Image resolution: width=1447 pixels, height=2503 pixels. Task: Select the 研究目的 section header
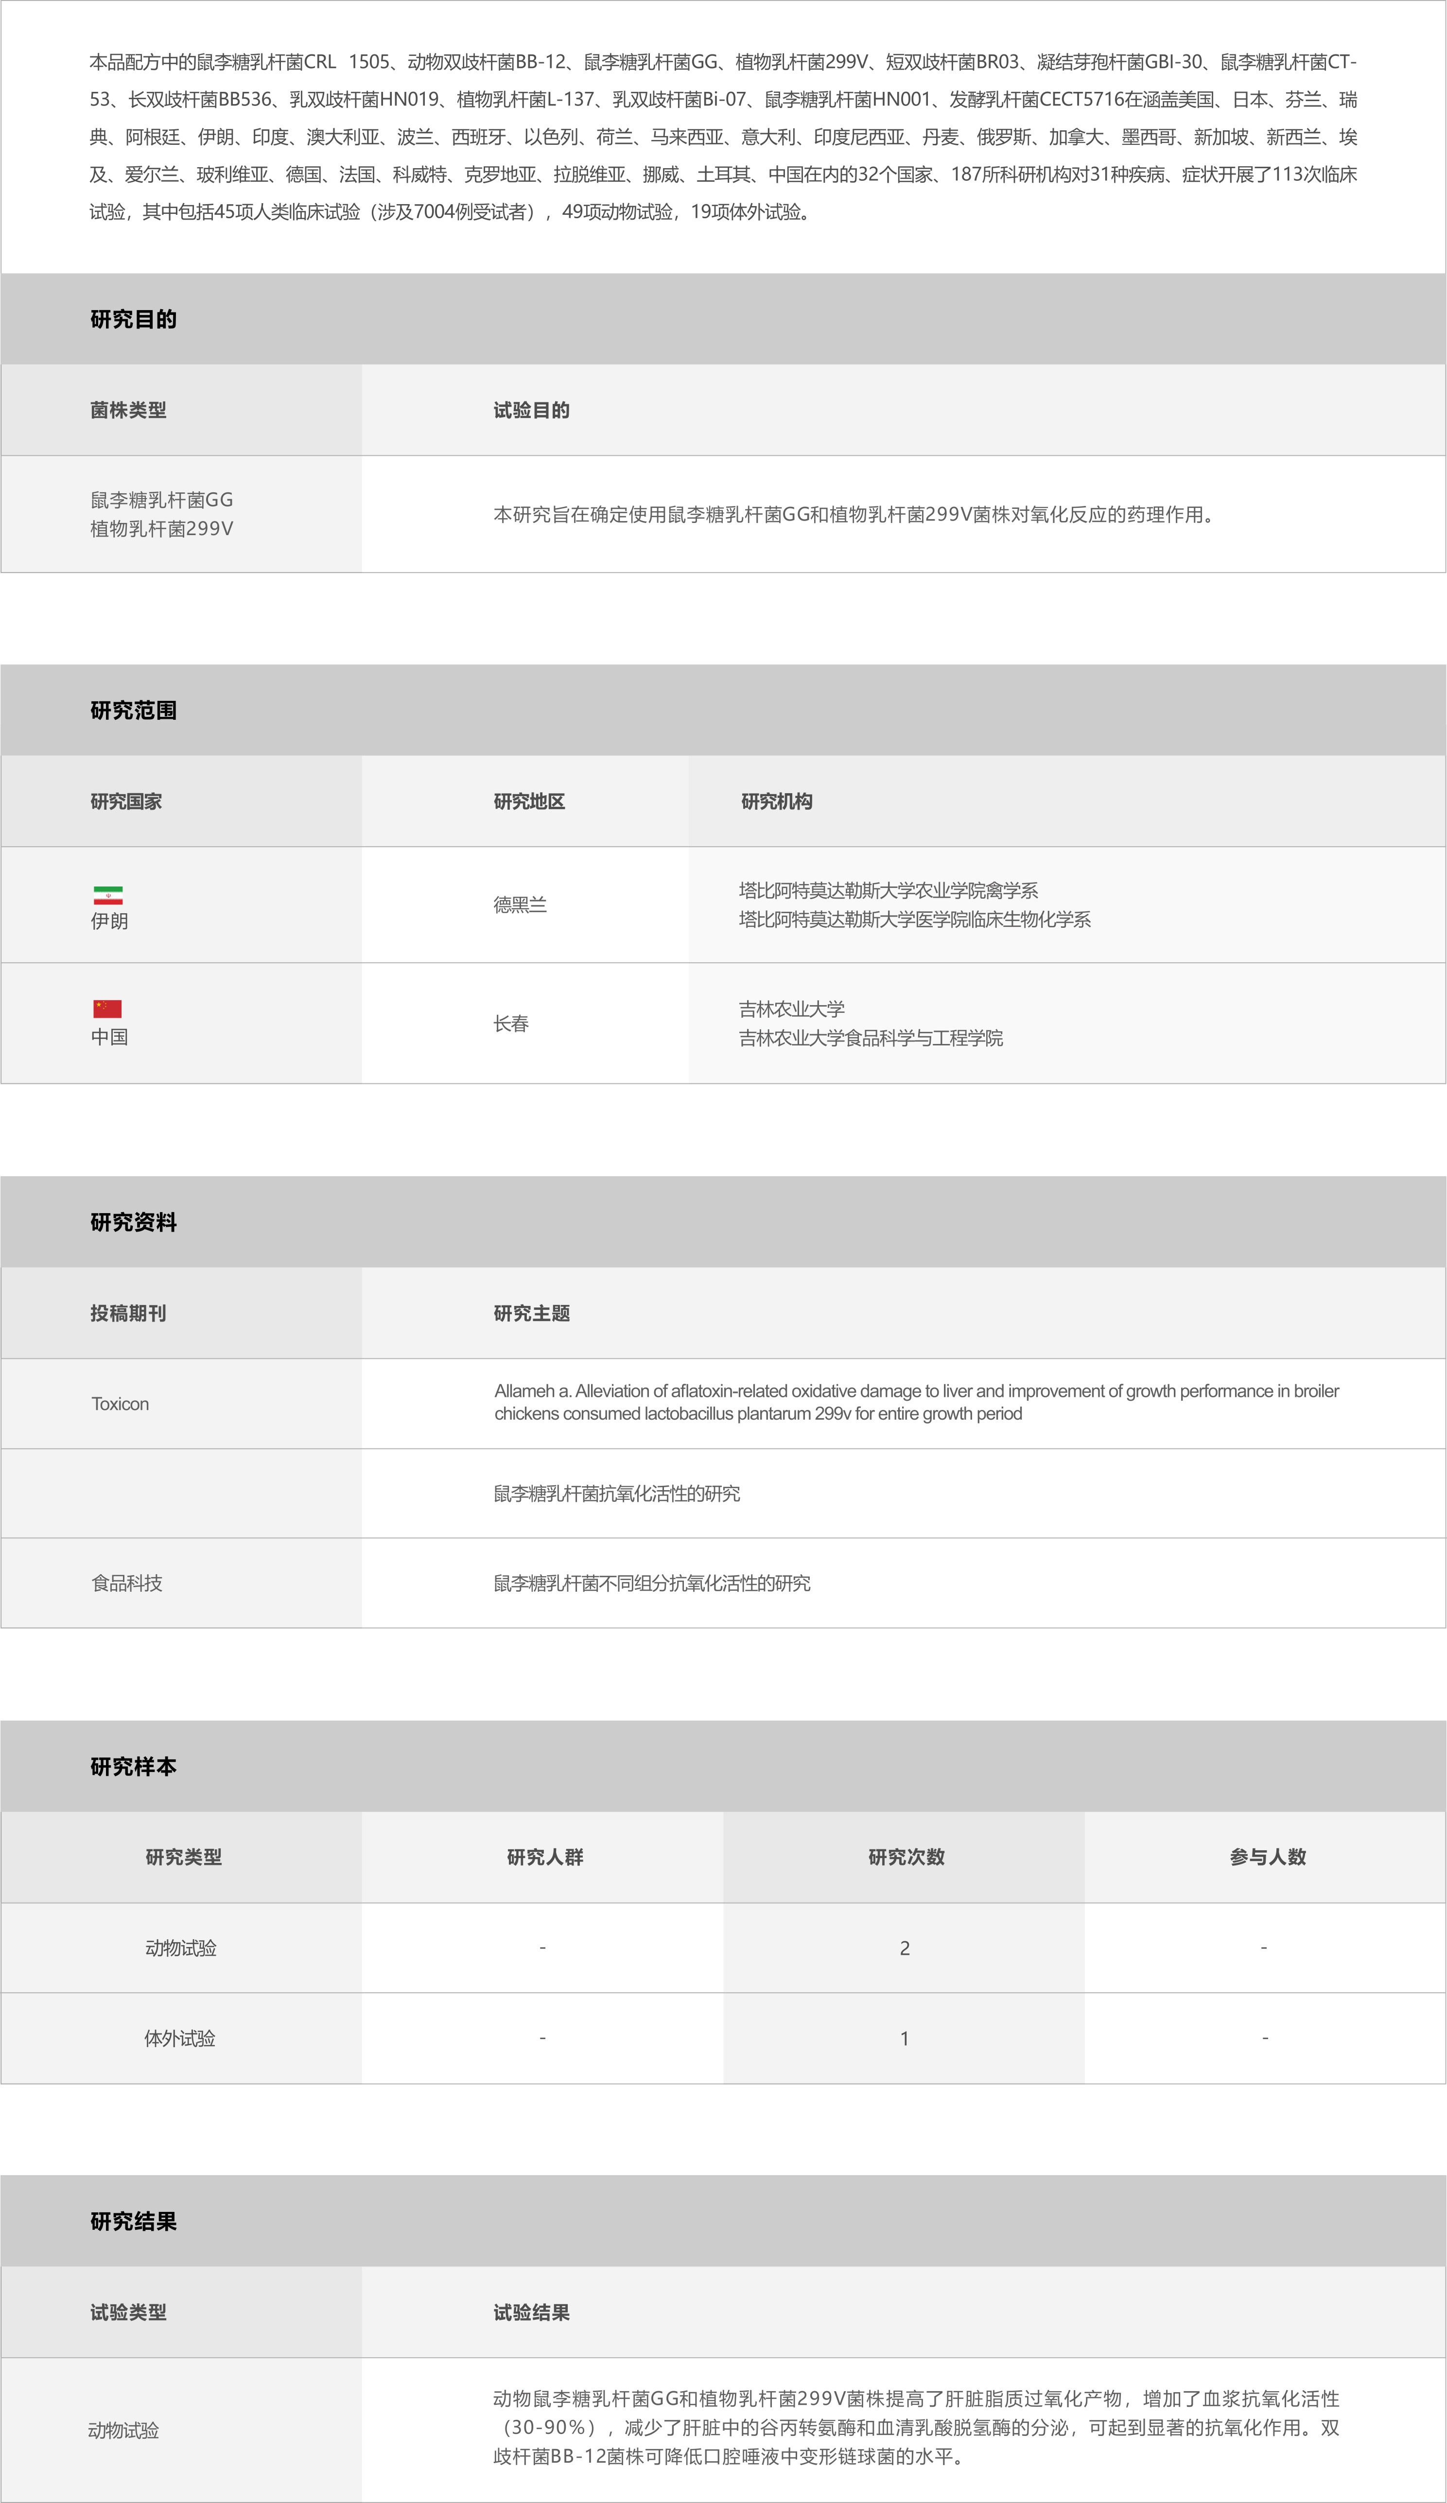723,319
